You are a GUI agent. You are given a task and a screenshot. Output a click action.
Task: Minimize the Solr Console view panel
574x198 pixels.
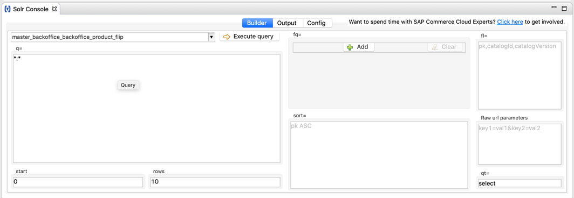tap(555, 7)
